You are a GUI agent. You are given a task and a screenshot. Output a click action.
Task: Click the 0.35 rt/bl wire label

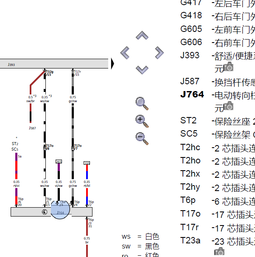[87, 184]
